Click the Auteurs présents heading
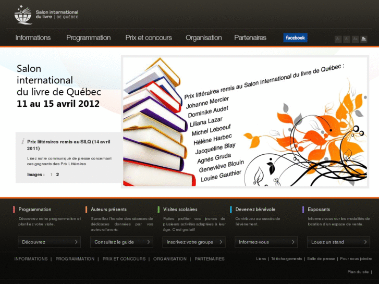379x284 pixels. tap(108, 209)
